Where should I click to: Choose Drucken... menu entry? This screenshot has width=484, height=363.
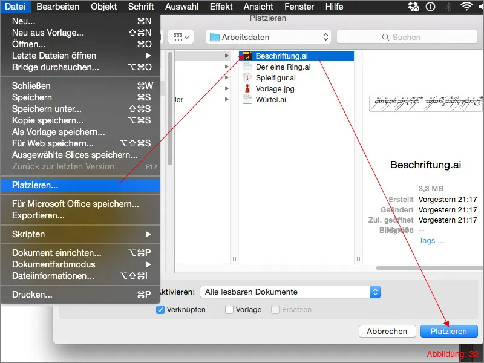click(x=80, y=295)
